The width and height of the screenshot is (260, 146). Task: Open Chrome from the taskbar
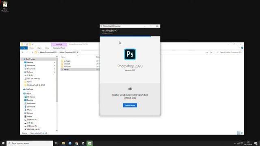[76, 143]
